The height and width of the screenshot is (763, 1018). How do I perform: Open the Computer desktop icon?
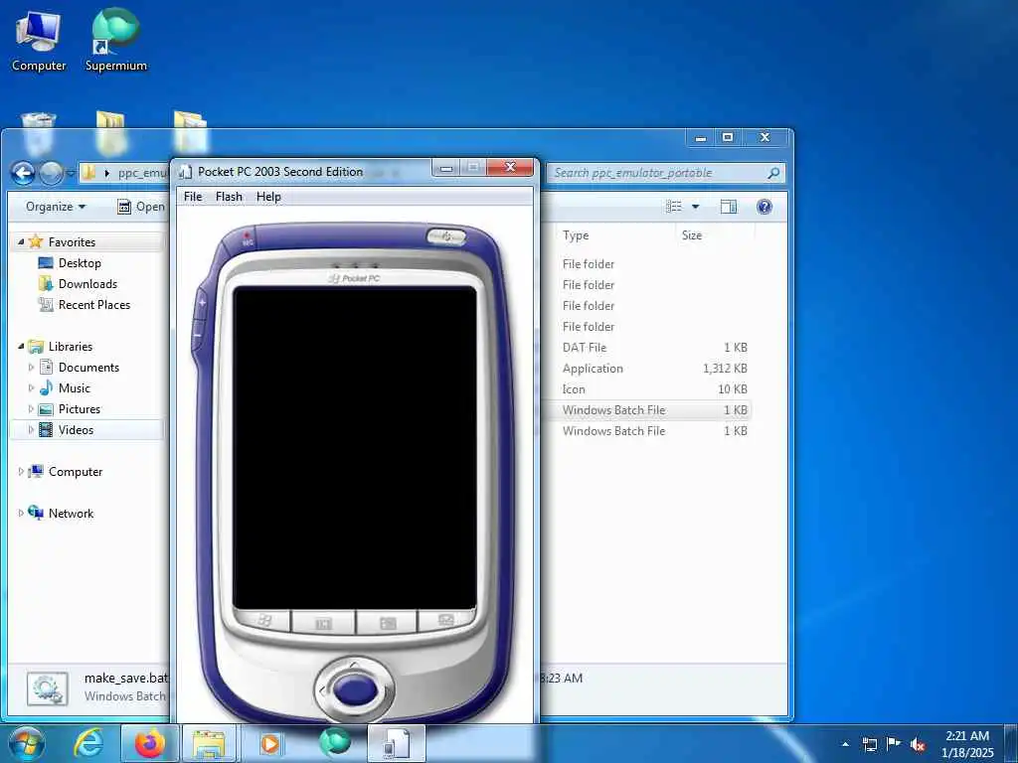click(39, 41)
